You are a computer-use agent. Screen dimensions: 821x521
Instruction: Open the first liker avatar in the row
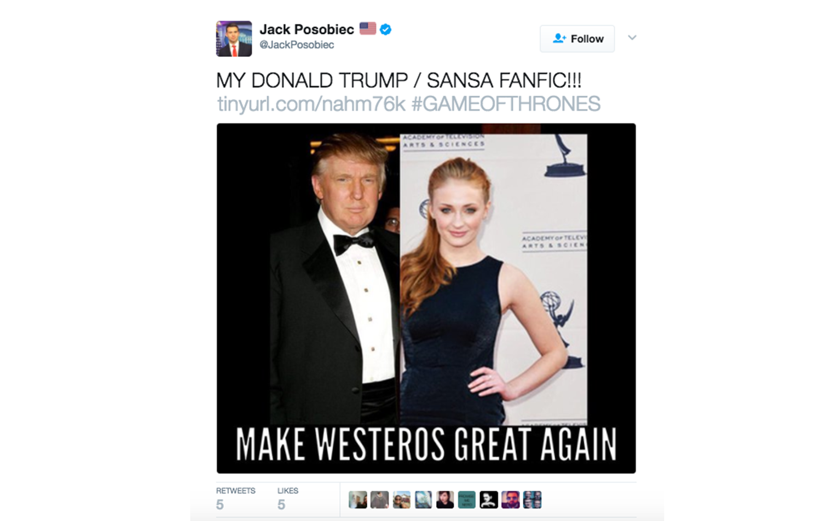[x=358, y=500]
